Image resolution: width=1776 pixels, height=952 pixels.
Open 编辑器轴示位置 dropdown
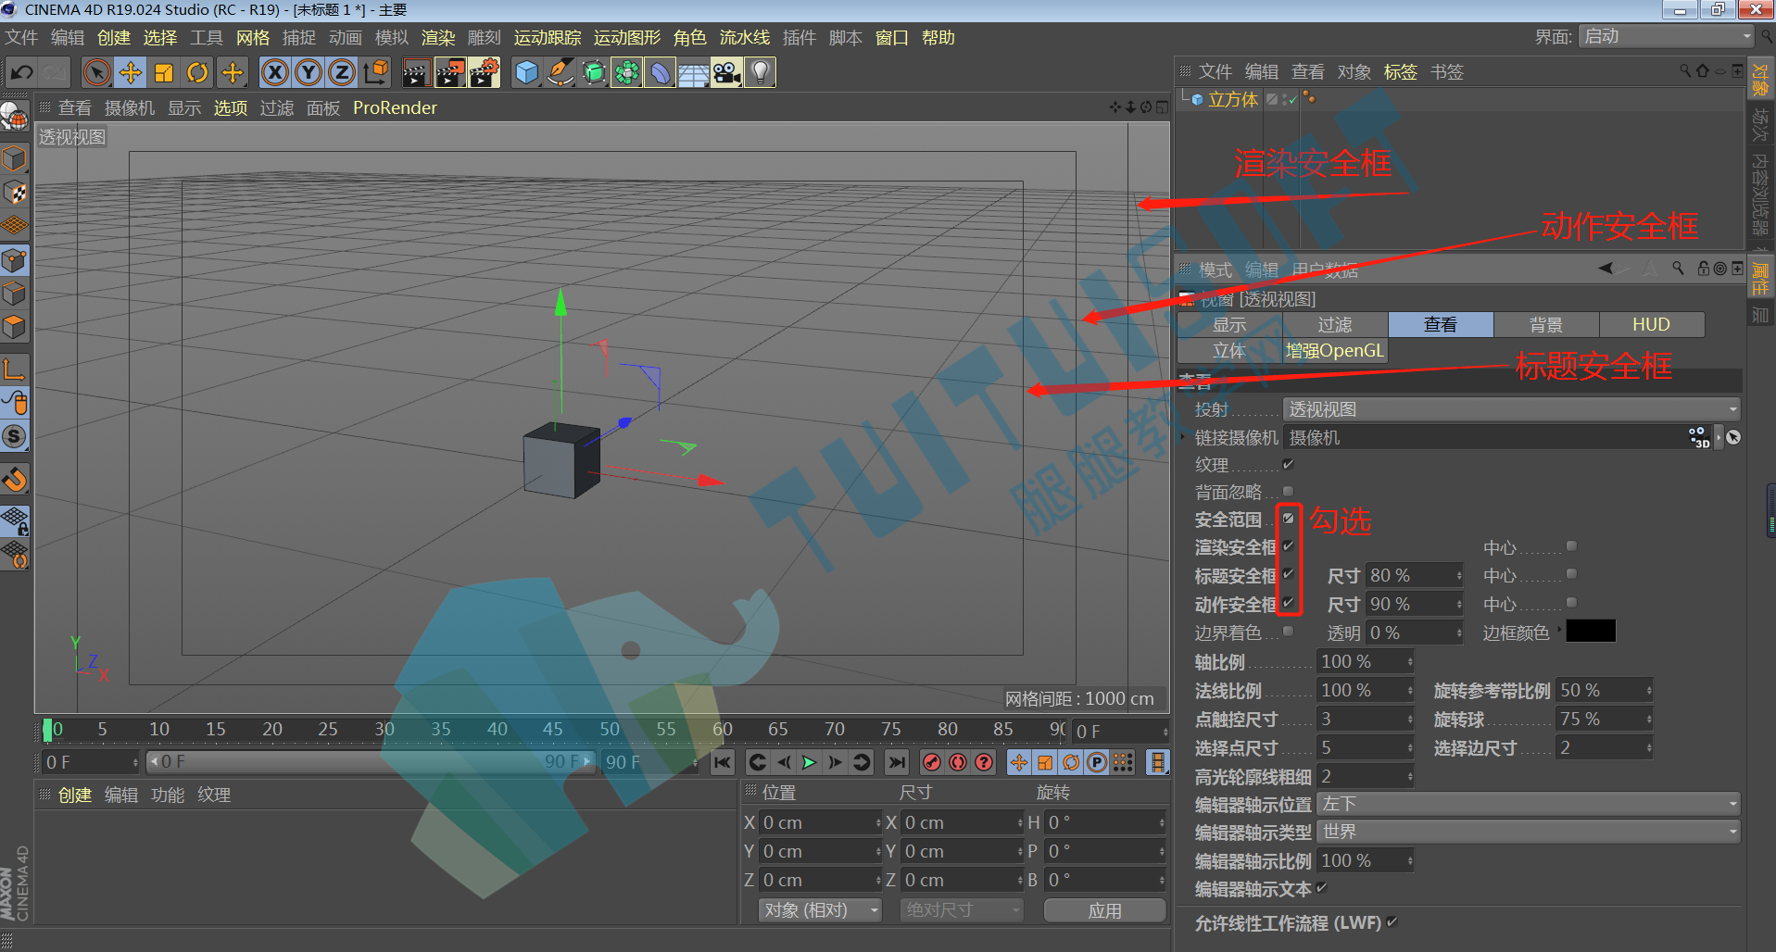(x=1530, y=804)
